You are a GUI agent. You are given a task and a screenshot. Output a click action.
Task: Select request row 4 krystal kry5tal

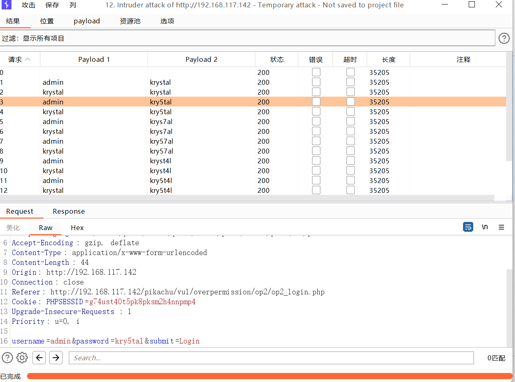pyautogui.click(x=253, y=112)
